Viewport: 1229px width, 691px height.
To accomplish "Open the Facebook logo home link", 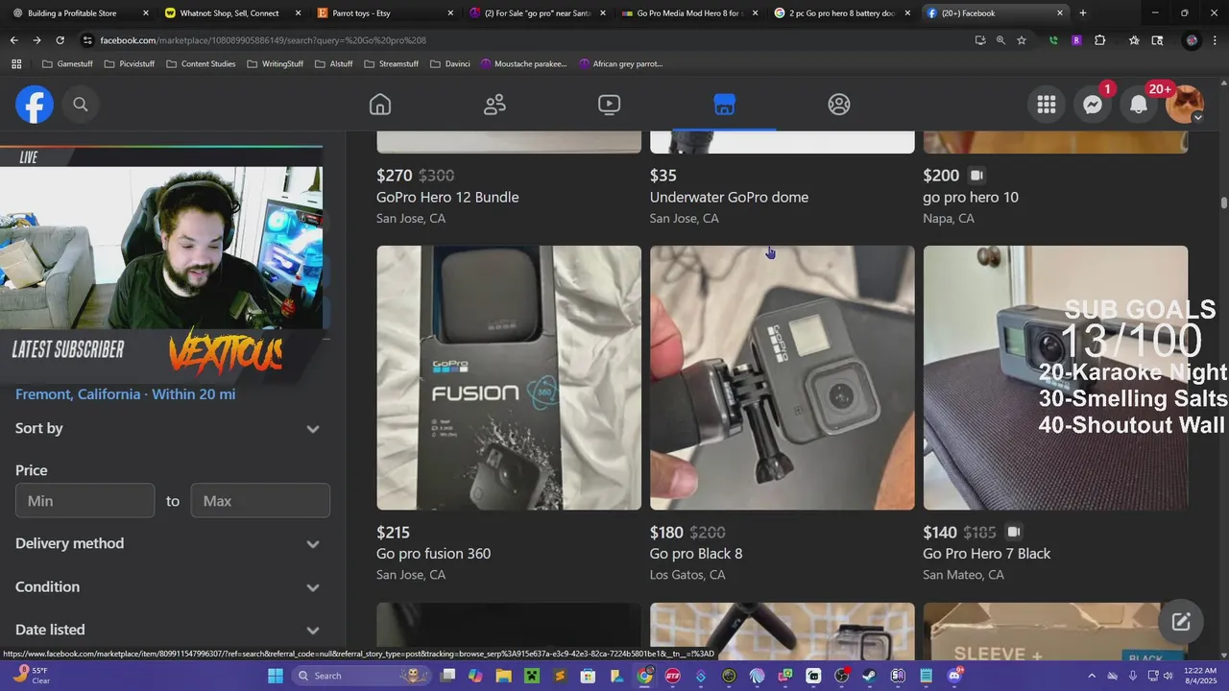I will tap(34, 105).
